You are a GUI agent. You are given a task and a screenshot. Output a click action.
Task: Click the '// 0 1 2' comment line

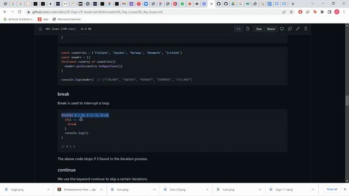(x=68, y=146)
